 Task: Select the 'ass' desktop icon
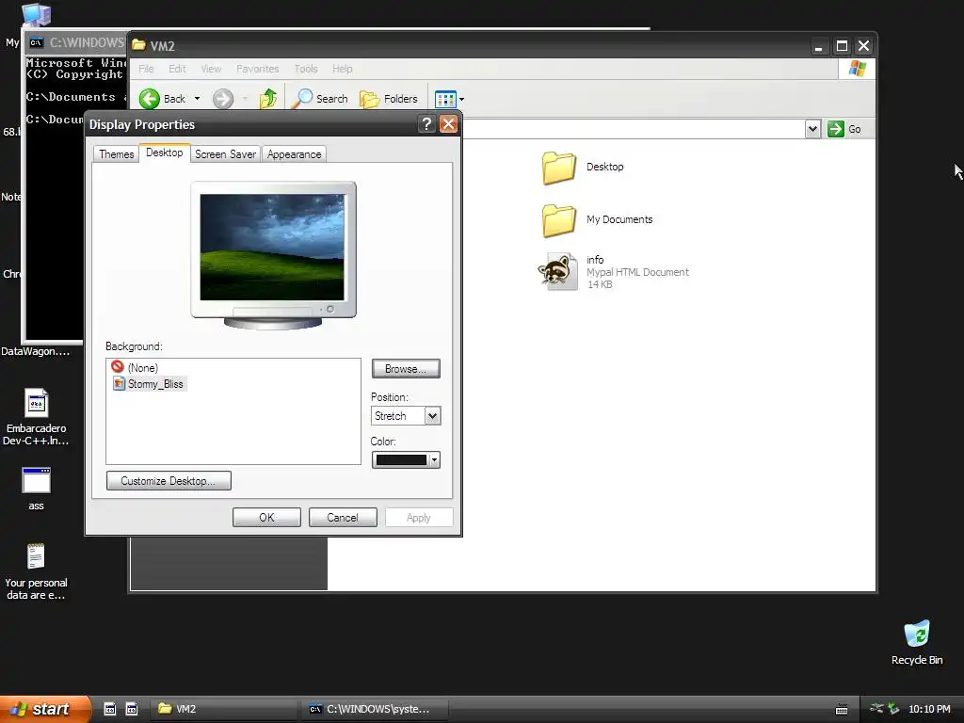click(x=36, y=489)
